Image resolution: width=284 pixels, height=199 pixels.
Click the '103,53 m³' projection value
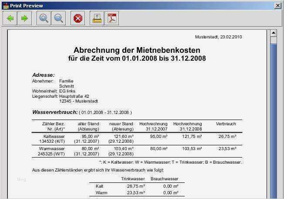coord(192,149)
